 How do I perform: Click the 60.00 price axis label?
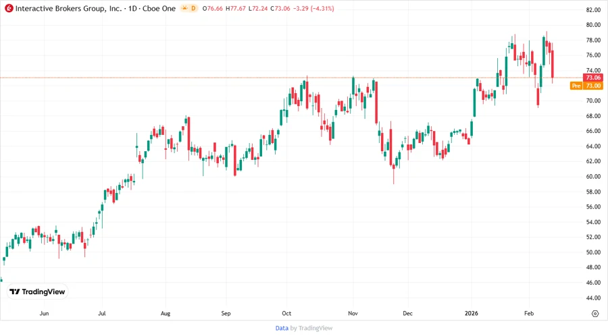pos(593,177)
